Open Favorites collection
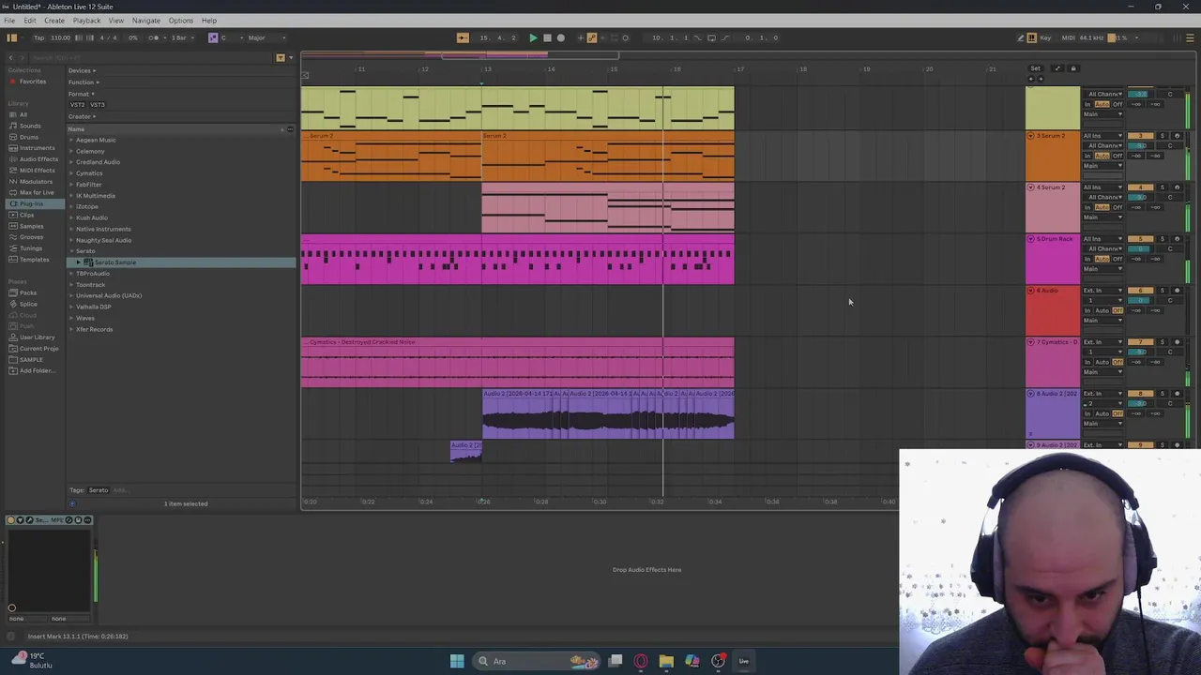Screen dimensions: 1201x675 click(x=32, y=82)
